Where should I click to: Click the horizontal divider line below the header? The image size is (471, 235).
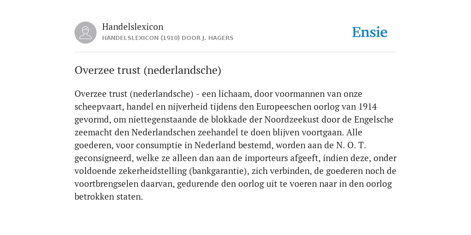pyautogui.click(x=235, y=52)
